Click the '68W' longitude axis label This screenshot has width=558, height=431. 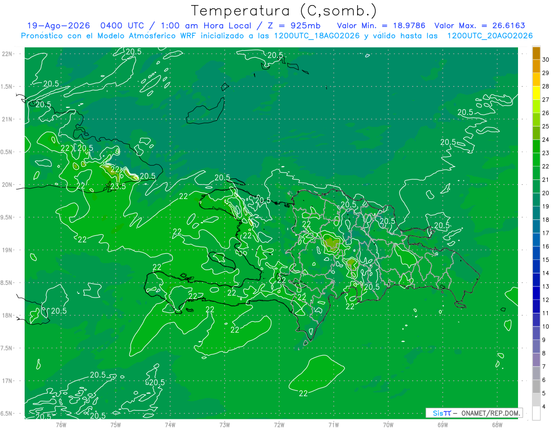coord(497,424)
